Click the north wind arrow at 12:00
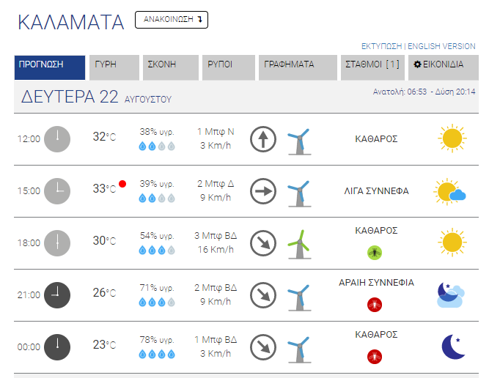Viewport: 489px width, 378px height. tap(263, 139)
